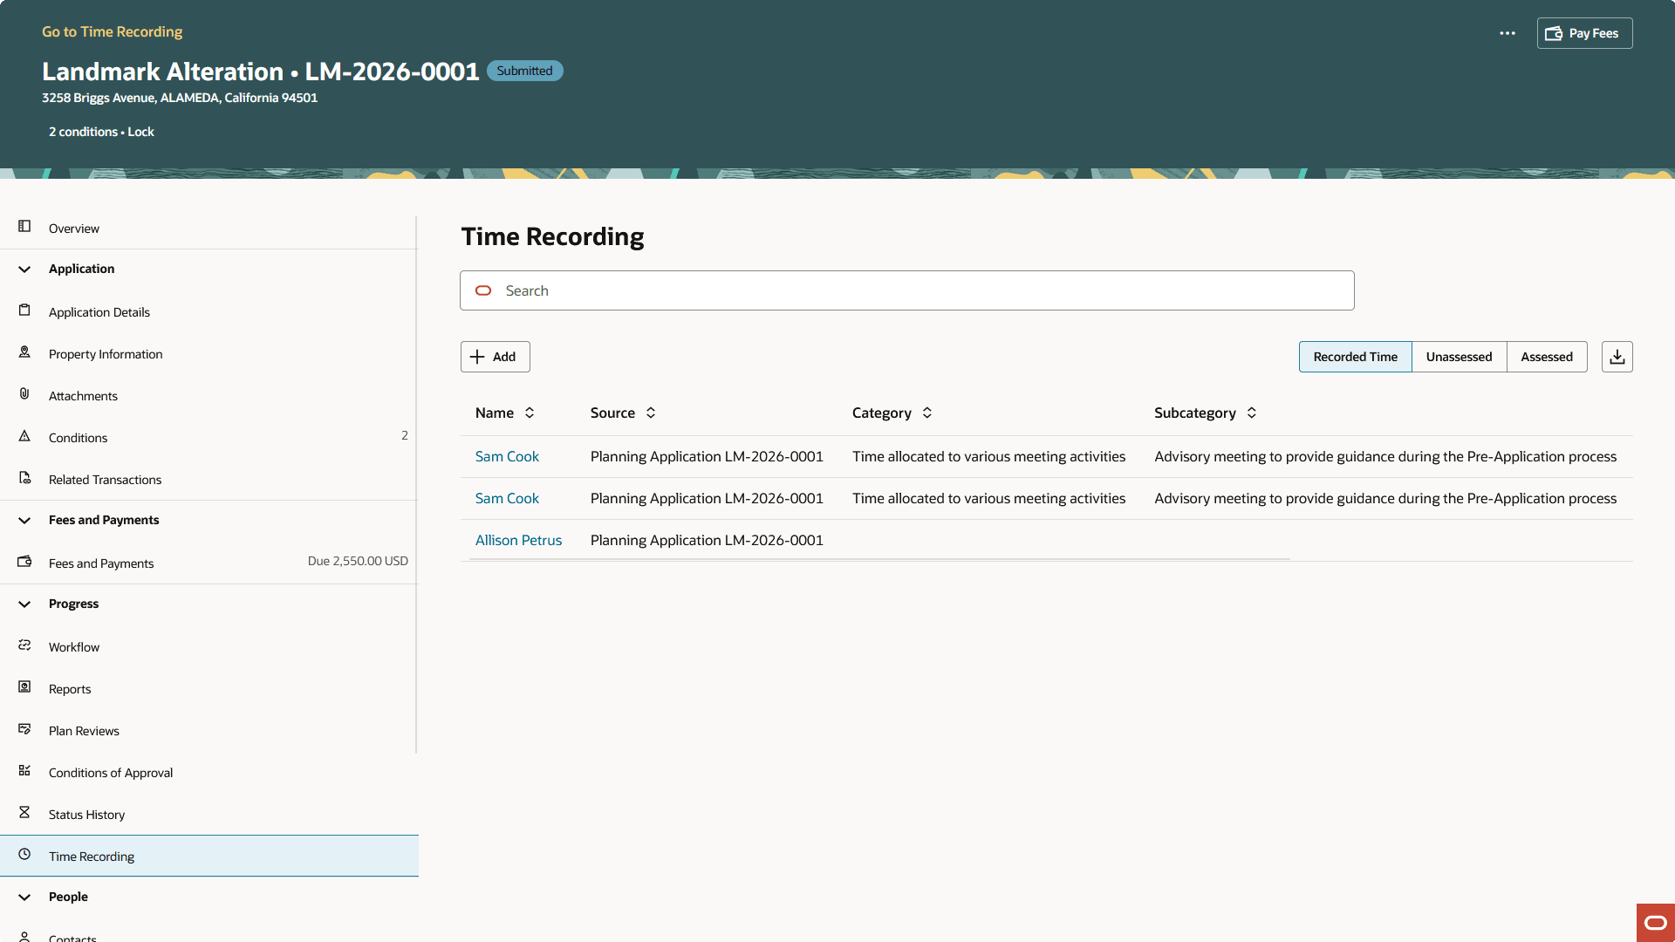Click the Pay Fees button

[x=1584, y=33]
